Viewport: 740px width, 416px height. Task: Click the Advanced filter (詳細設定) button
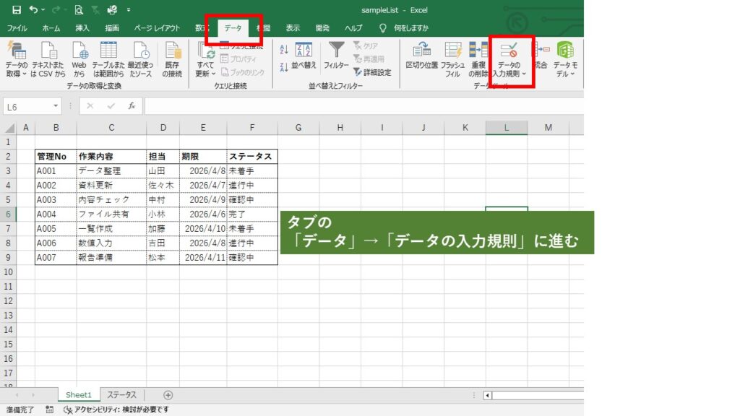371,72
